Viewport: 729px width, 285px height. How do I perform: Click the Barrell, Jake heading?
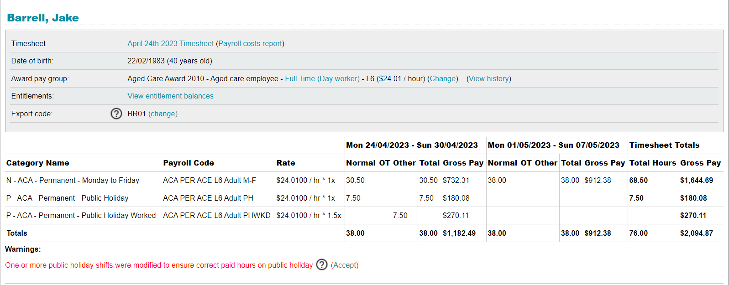[43, 18]
